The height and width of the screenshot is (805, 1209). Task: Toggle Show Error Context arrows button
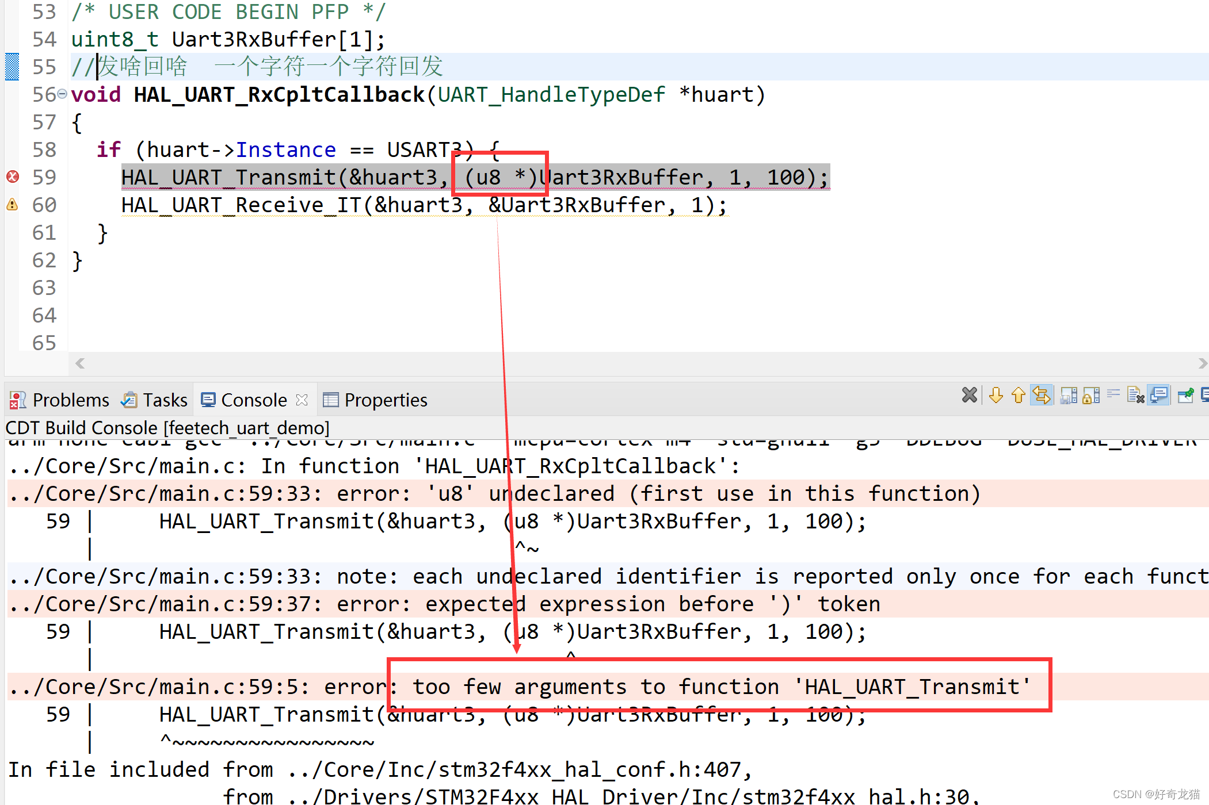pos(1042,395)
